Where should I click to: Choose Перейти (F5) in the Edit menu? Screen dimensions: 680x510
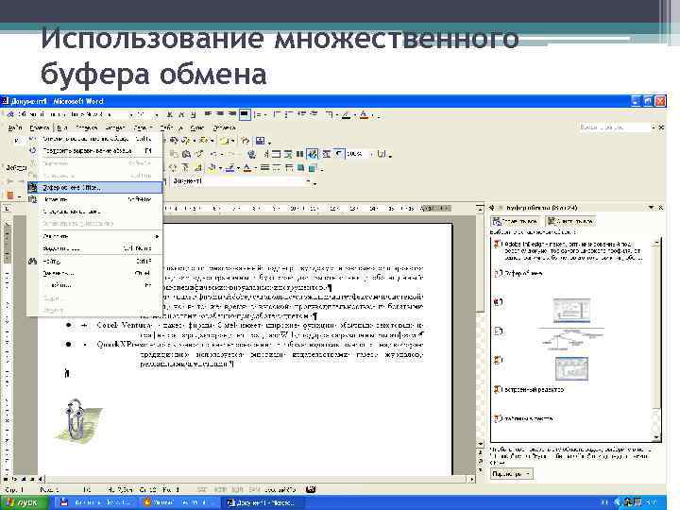click(x=94, y=285)
